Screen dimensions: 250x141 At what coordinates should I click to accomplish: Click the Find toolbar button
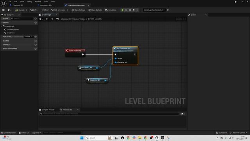[x=45, y=10]
